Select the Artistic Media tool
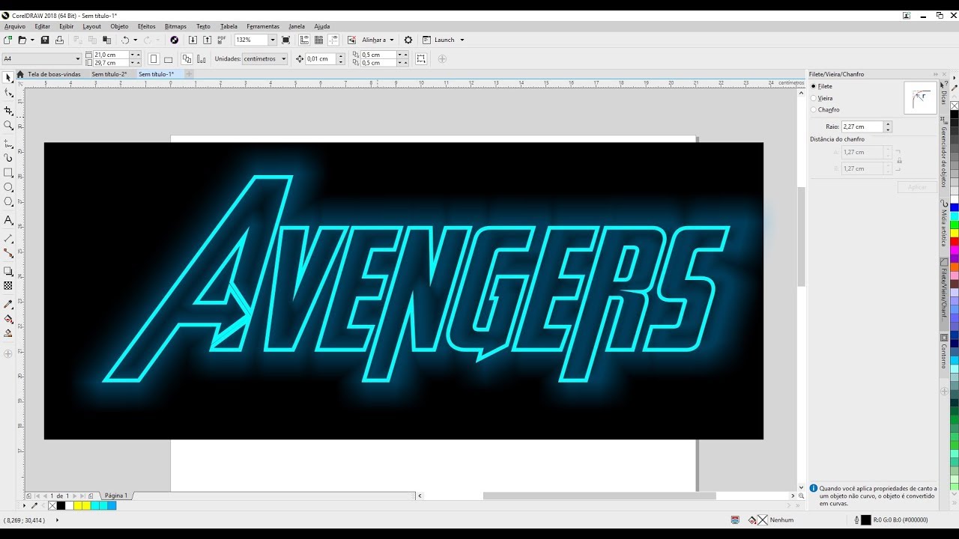The height and width of the screenshot is (539, 959). [8, 158]
